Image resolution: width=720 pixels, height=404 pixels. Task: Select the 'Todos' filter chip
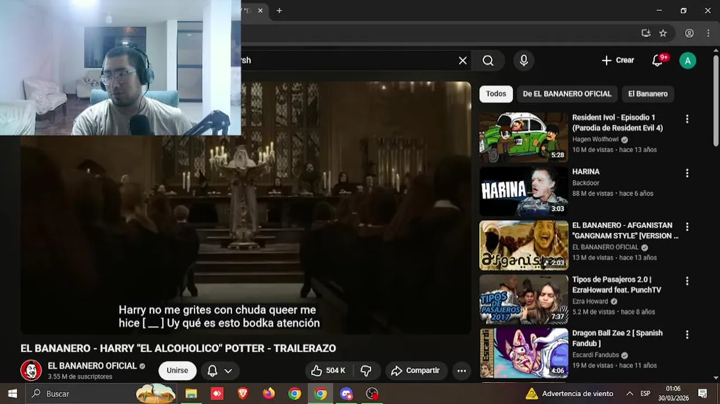[496, 94]
